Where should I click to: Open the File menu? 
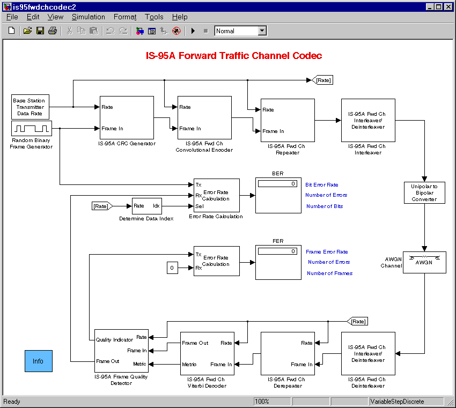coord(12,17)
